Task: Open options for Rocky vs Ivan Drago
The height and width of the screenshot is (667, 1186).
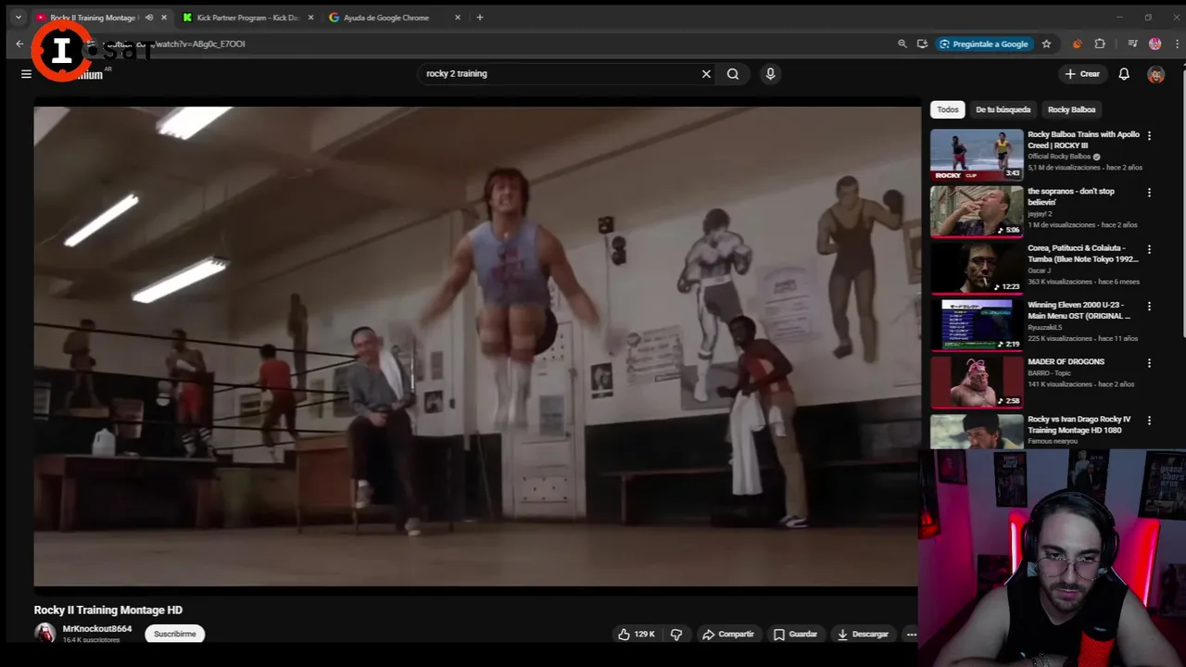Action: [x=1149, y=420]
